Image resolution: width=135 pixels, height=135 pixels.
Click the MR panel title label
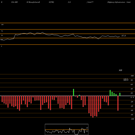pos(120,70)
